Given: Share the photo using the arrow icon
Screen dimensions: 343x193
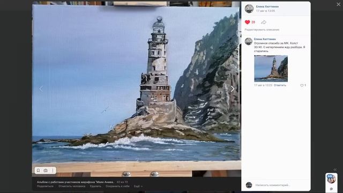Looking at the screenshot, I should (264, 22).
